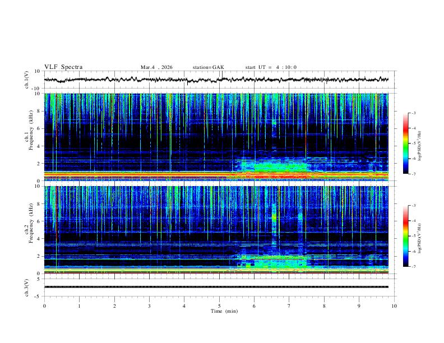Click the 'start UT = 4 :10: 0' text
This screenshot has width=444, height=343.
(x=271, y=67)
